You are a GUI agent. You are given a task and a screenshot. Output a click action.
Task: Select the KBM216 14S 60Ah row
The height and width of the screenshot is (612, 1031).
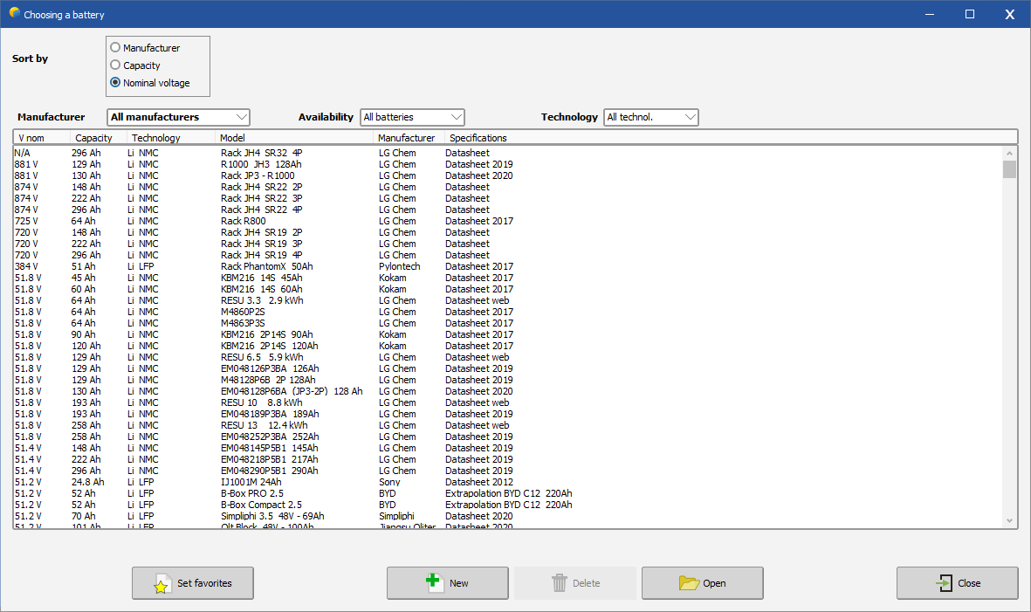point(507,289)
